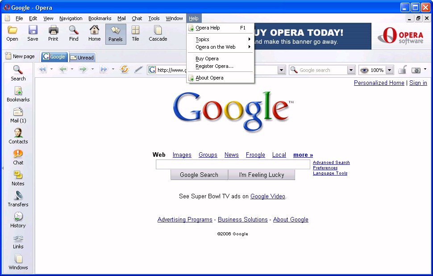Switch to the Unread tab

(x=82, y=58)
